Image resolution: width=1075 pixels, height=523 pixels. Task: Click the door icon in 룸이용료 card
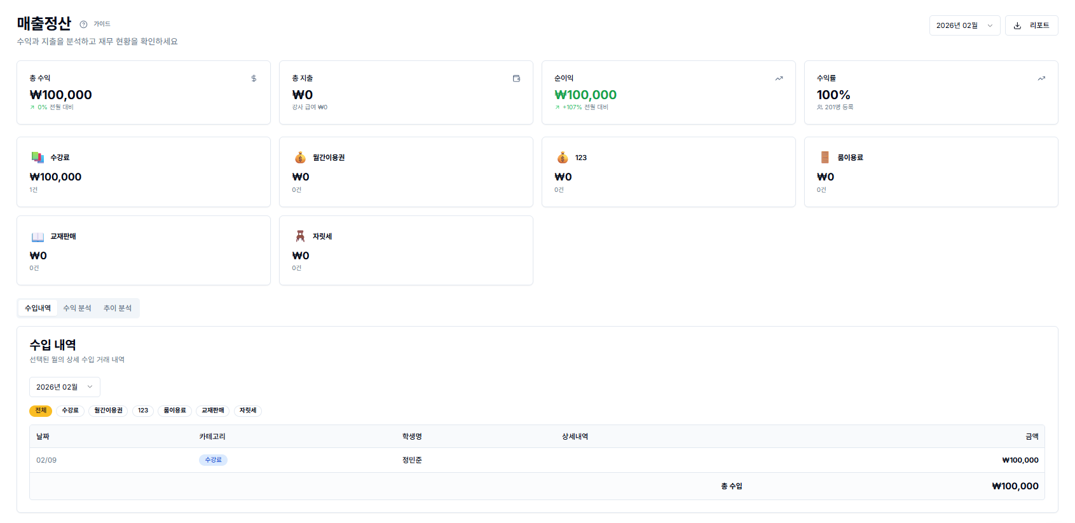(x=825, y=157)
